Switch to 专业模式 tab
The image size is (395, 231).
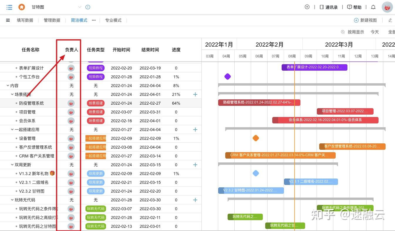tap(114, 20)
